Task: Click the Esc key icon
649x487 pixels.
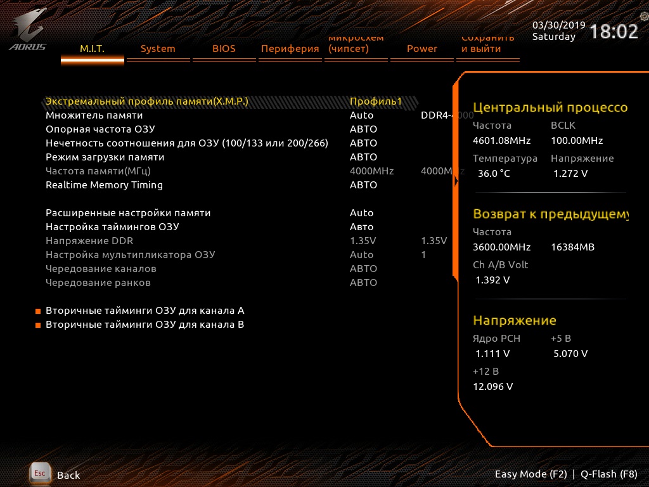Action: click(x=40, y=473)
